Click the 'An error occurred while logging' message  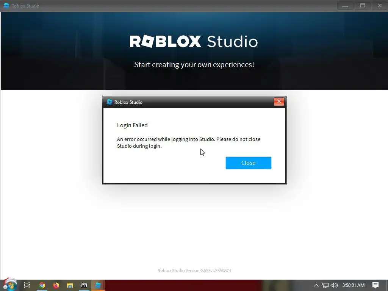pyautogui.click(x=189, y=142)
